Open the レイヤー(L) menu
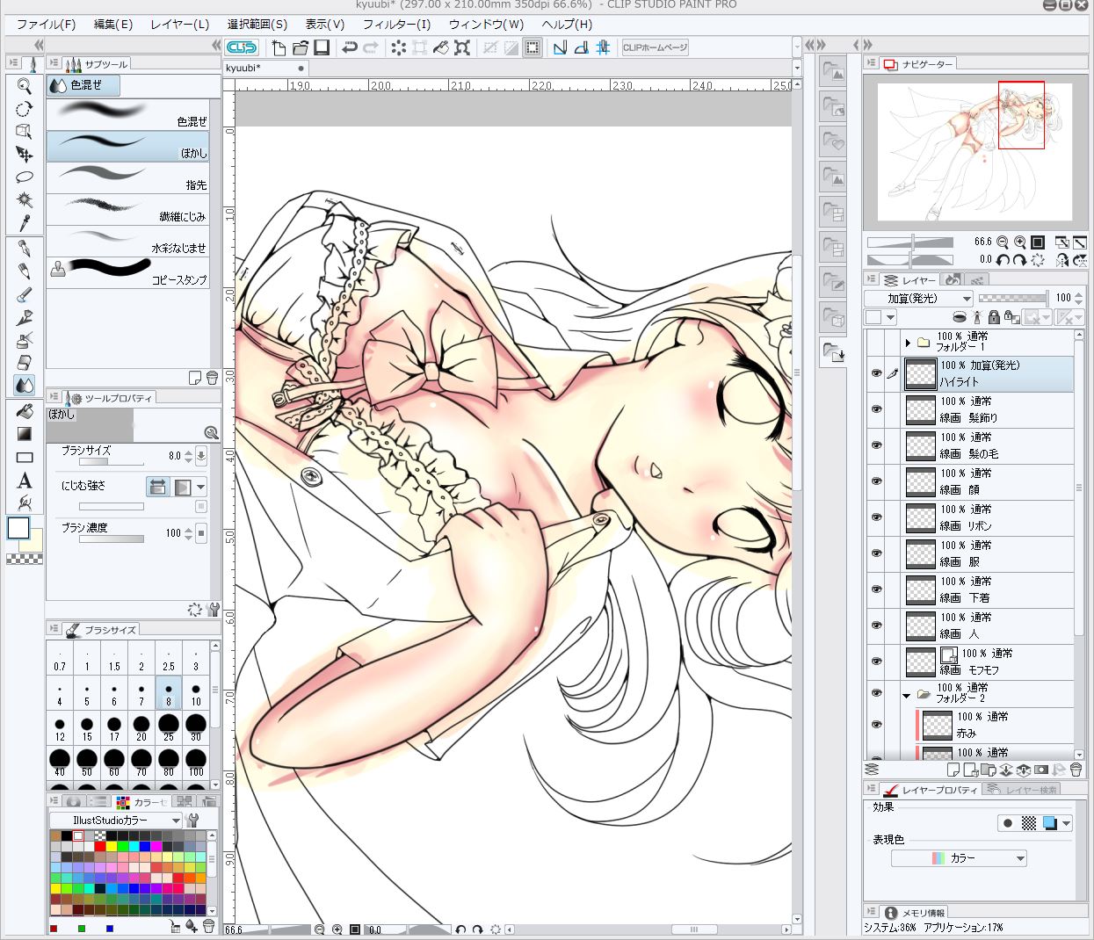The width and height of the screenshot is (1094, 940). pos(180,25)
